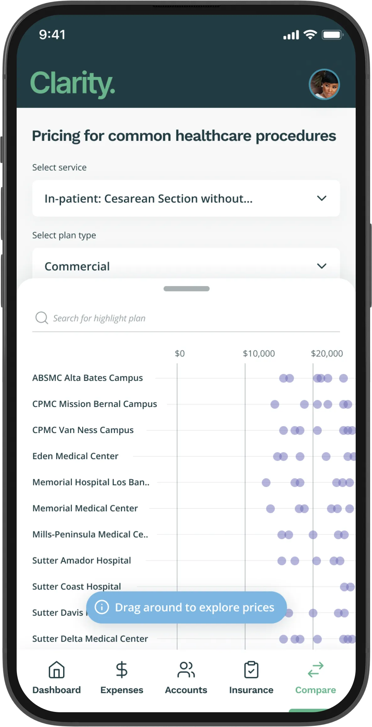Tap the Clarity logo
This screenshot has height=727, width=372.
[x=73, y=84]
